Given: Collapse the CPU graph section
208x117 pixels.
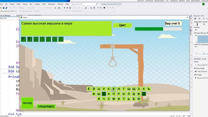Looking at the screenshot, I should click(x=194, y=45).
